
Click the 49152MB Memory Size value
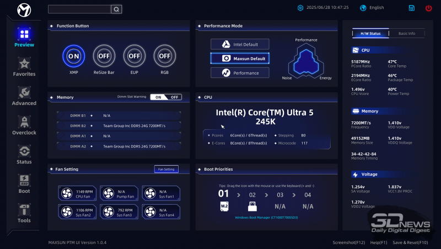pyautogui.click(x=360, y=138)
